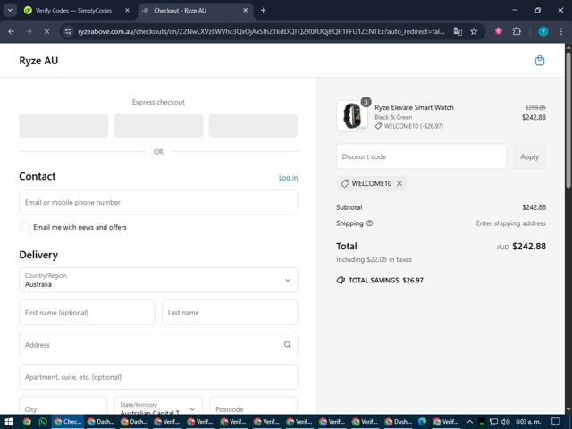572x429 pixels.
Task: Open the Chrome three-dot menu
Action: tap(561, 32)
